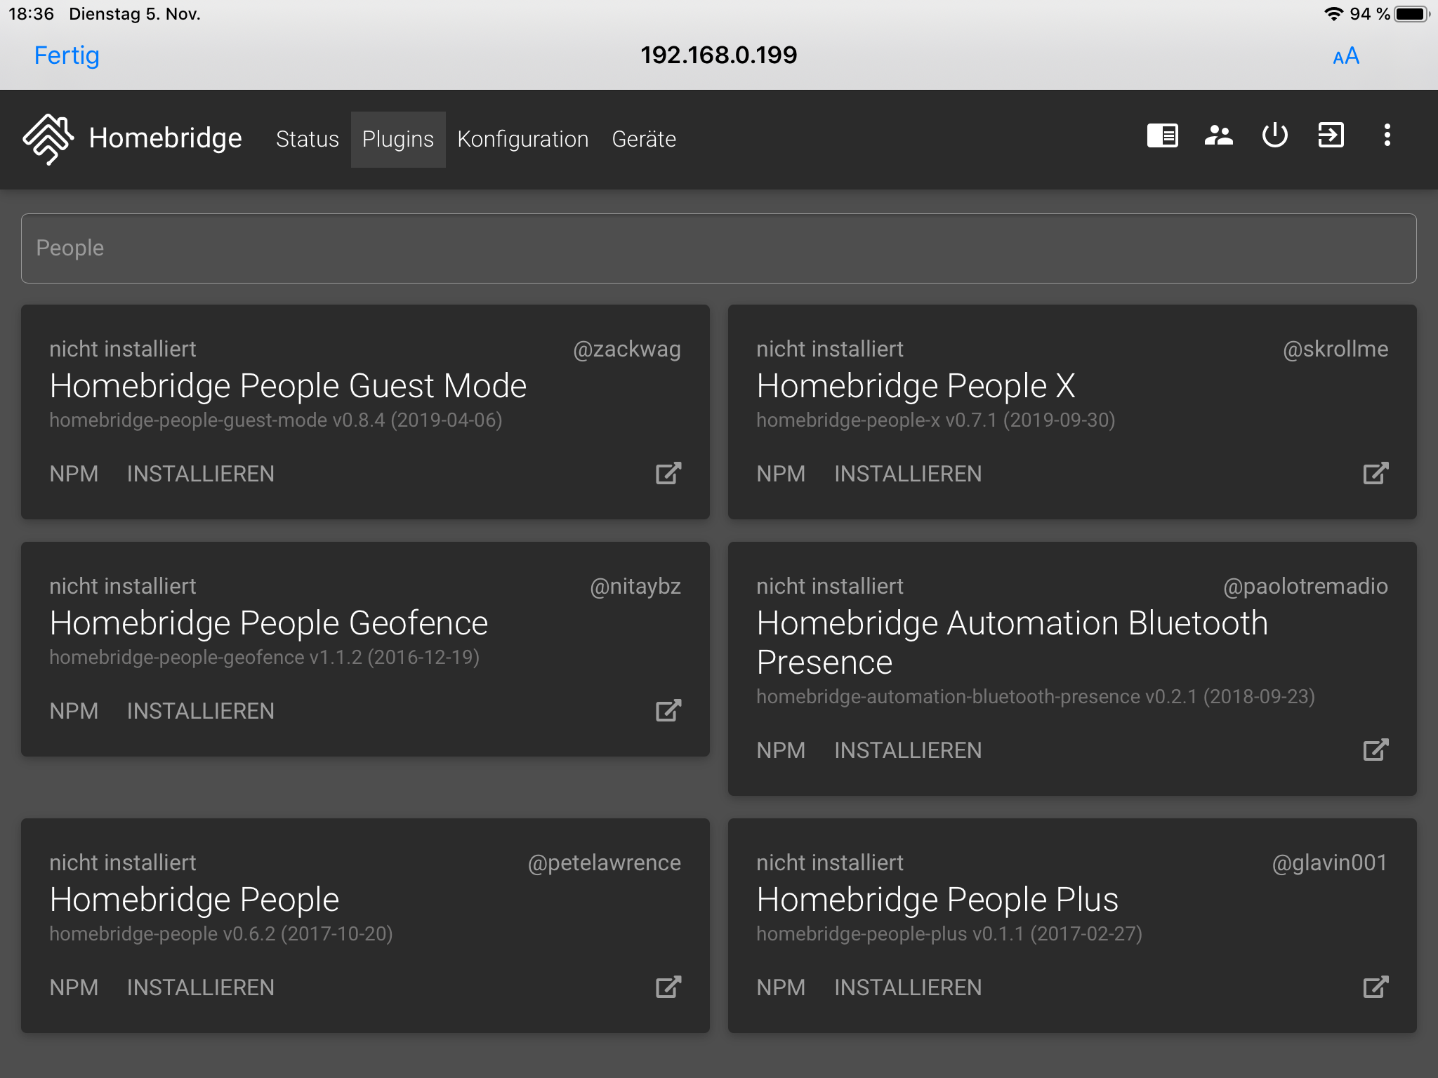Open the three-dot overflow menu
The width and height of the screenshot is (1438, 1078).
pos(1387,135)
